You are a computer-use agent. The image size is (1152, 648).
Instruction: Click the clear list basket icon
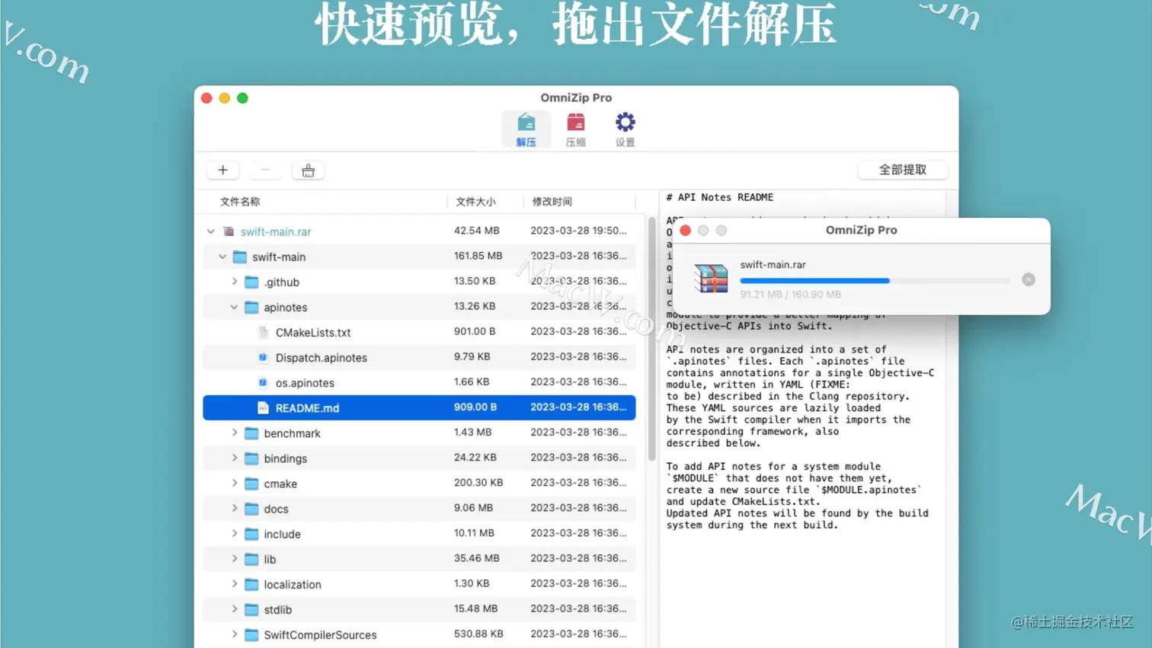[308, 170]
